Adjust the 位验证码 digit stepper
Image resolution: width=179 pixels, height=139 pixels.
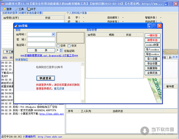(61, 50)
